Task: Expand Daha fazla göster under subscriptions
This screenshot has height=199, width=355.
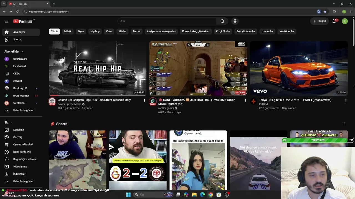Action: (21, 110)
